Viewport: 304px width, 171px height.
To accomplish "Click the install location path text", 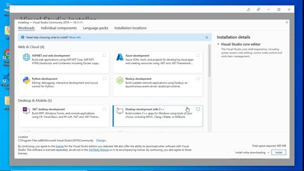I will (56, 141).
